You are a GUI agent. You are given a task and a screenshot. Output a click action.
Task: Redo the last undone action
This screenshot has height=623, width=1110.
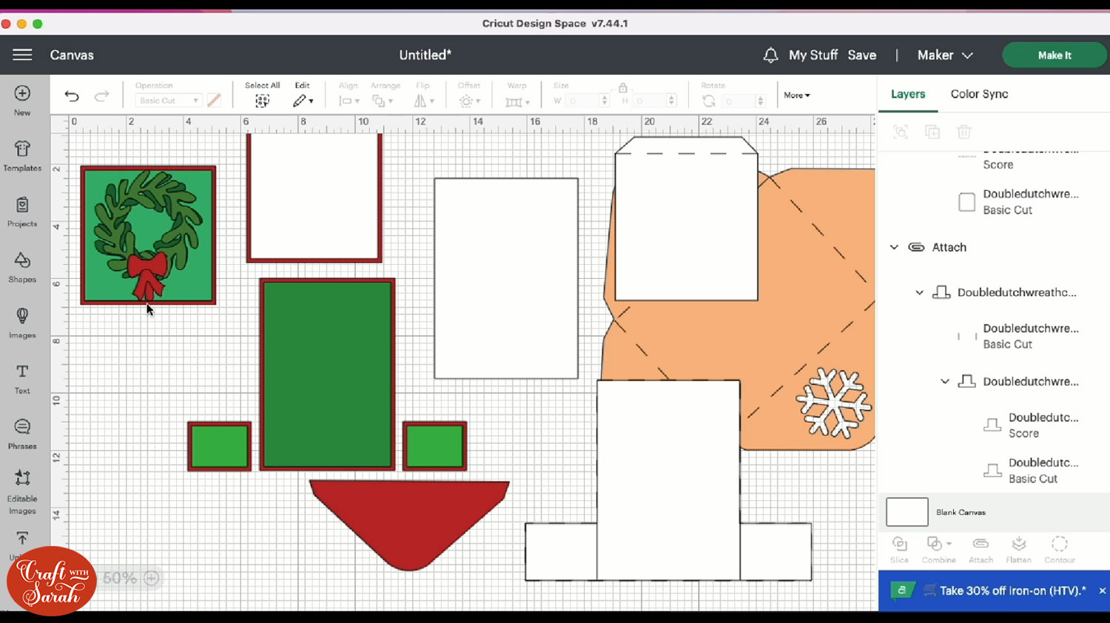click(x=101, y=95)
